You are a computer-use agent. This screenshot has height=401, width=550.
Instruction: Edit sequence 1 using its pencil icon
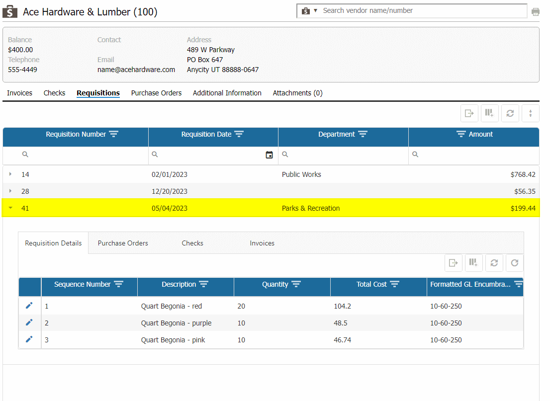29,306
